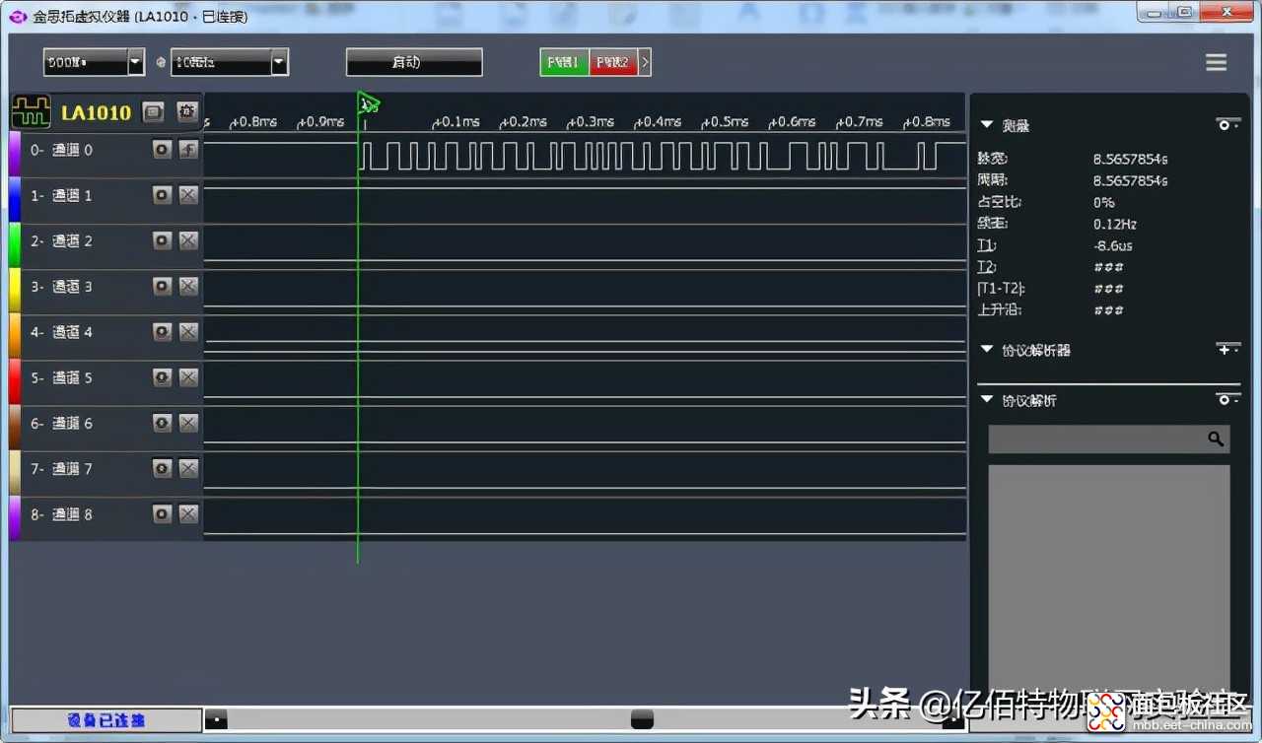This screenshot has width=1262, height=743.
Task: Collapse the protocol results section
Action: pos(986,400)
